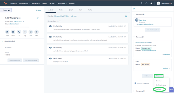Toggle the Paycove Actions dropdown button
This screenshot has height=93, width=174.
coord(159,76)
